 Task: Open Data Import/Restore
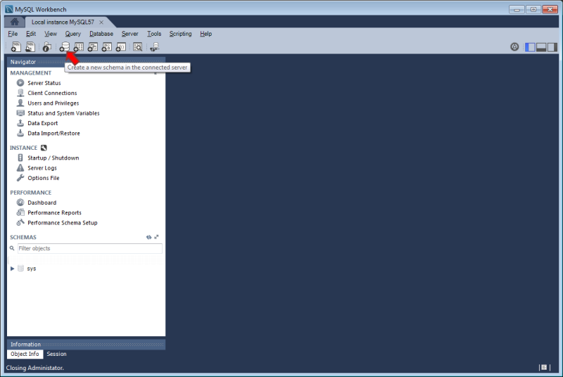click(53, 133)
